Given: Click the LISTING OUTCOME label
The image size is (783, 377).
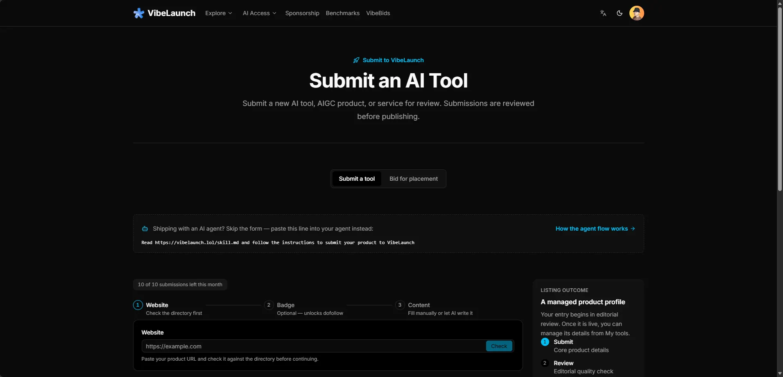Looking at the screenshot, I should click(564, 290).
